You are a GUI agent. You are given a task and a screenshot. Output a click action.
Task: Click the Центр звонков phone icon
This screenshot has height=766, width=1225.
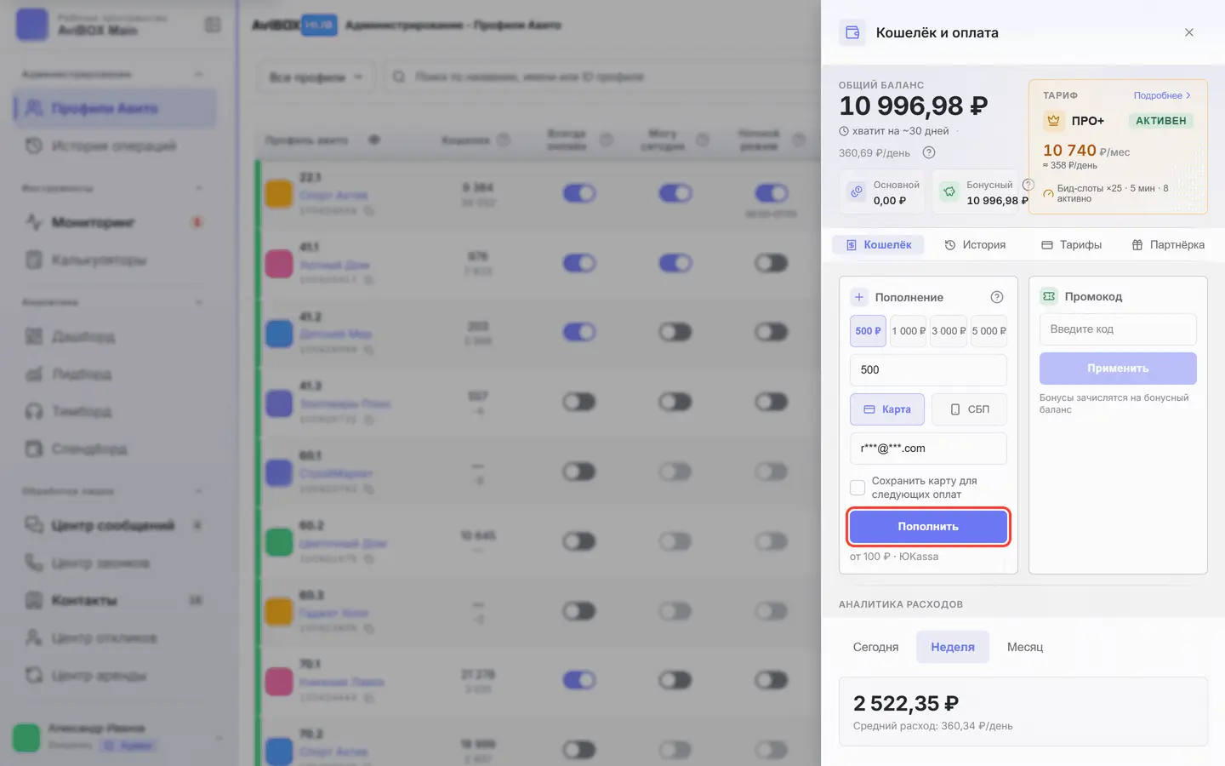(x=34, y=563)
